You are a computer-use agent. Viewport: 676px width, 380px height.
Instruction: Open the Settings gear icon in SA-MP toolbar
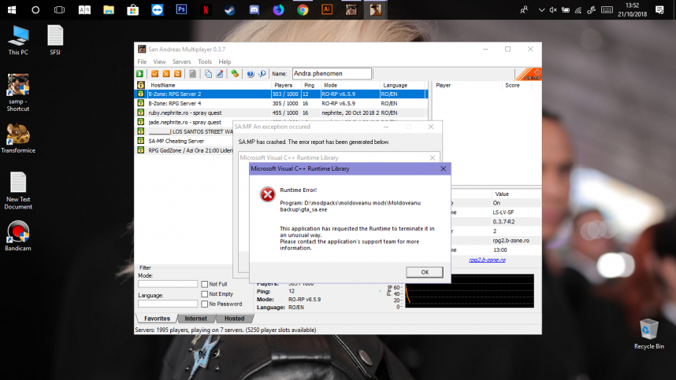[x=235, y=74]
